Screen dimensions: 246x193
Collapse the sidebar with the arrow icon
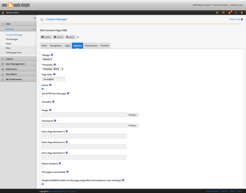pos(35,18)
